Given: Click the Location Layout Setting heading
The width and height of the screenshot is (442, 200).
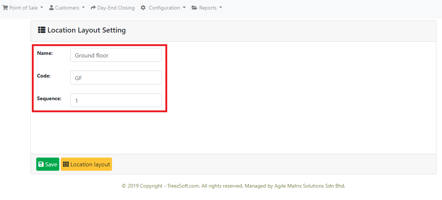Looking at the screenshot, I should point(86,30).
